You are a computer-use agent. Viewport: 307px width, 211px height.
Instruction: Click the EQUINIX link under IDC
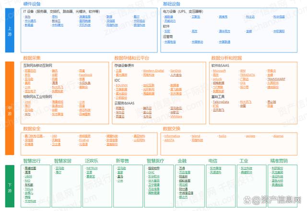pyautogui.click(x=121, y=86)
